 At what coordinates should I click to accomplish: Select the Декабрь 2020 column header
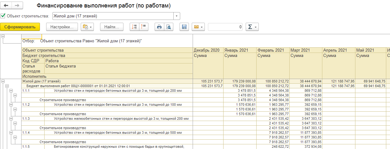208,50
